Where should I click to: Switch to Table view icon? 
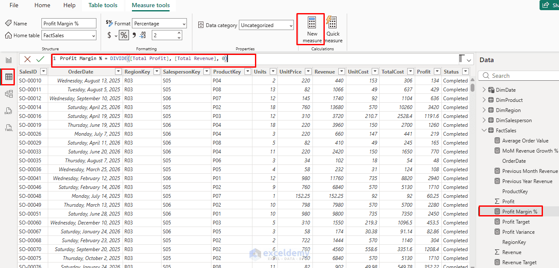8,77
